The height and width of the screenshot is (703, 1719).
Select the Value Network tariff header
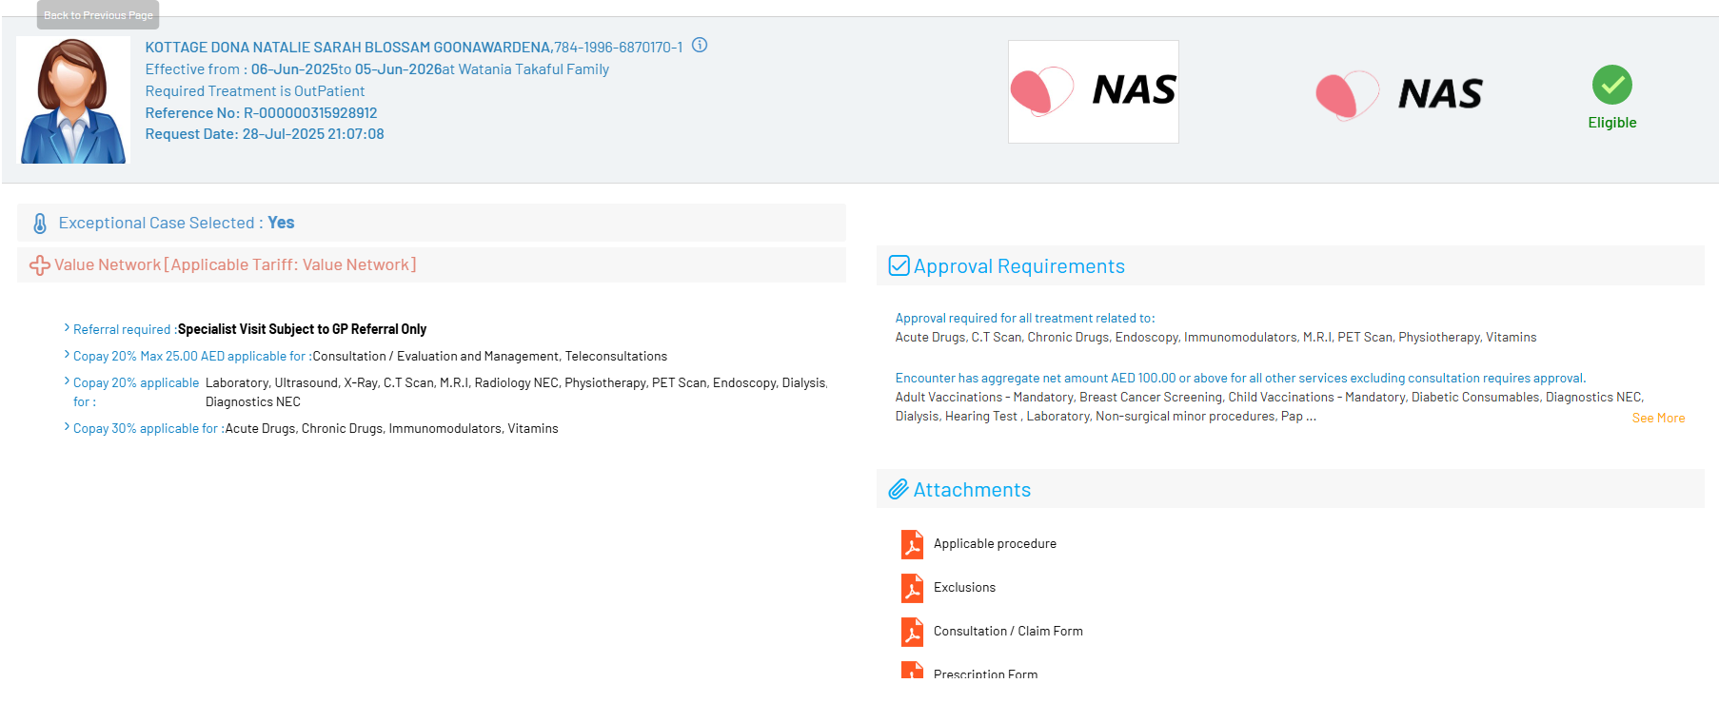click(235, 265)
